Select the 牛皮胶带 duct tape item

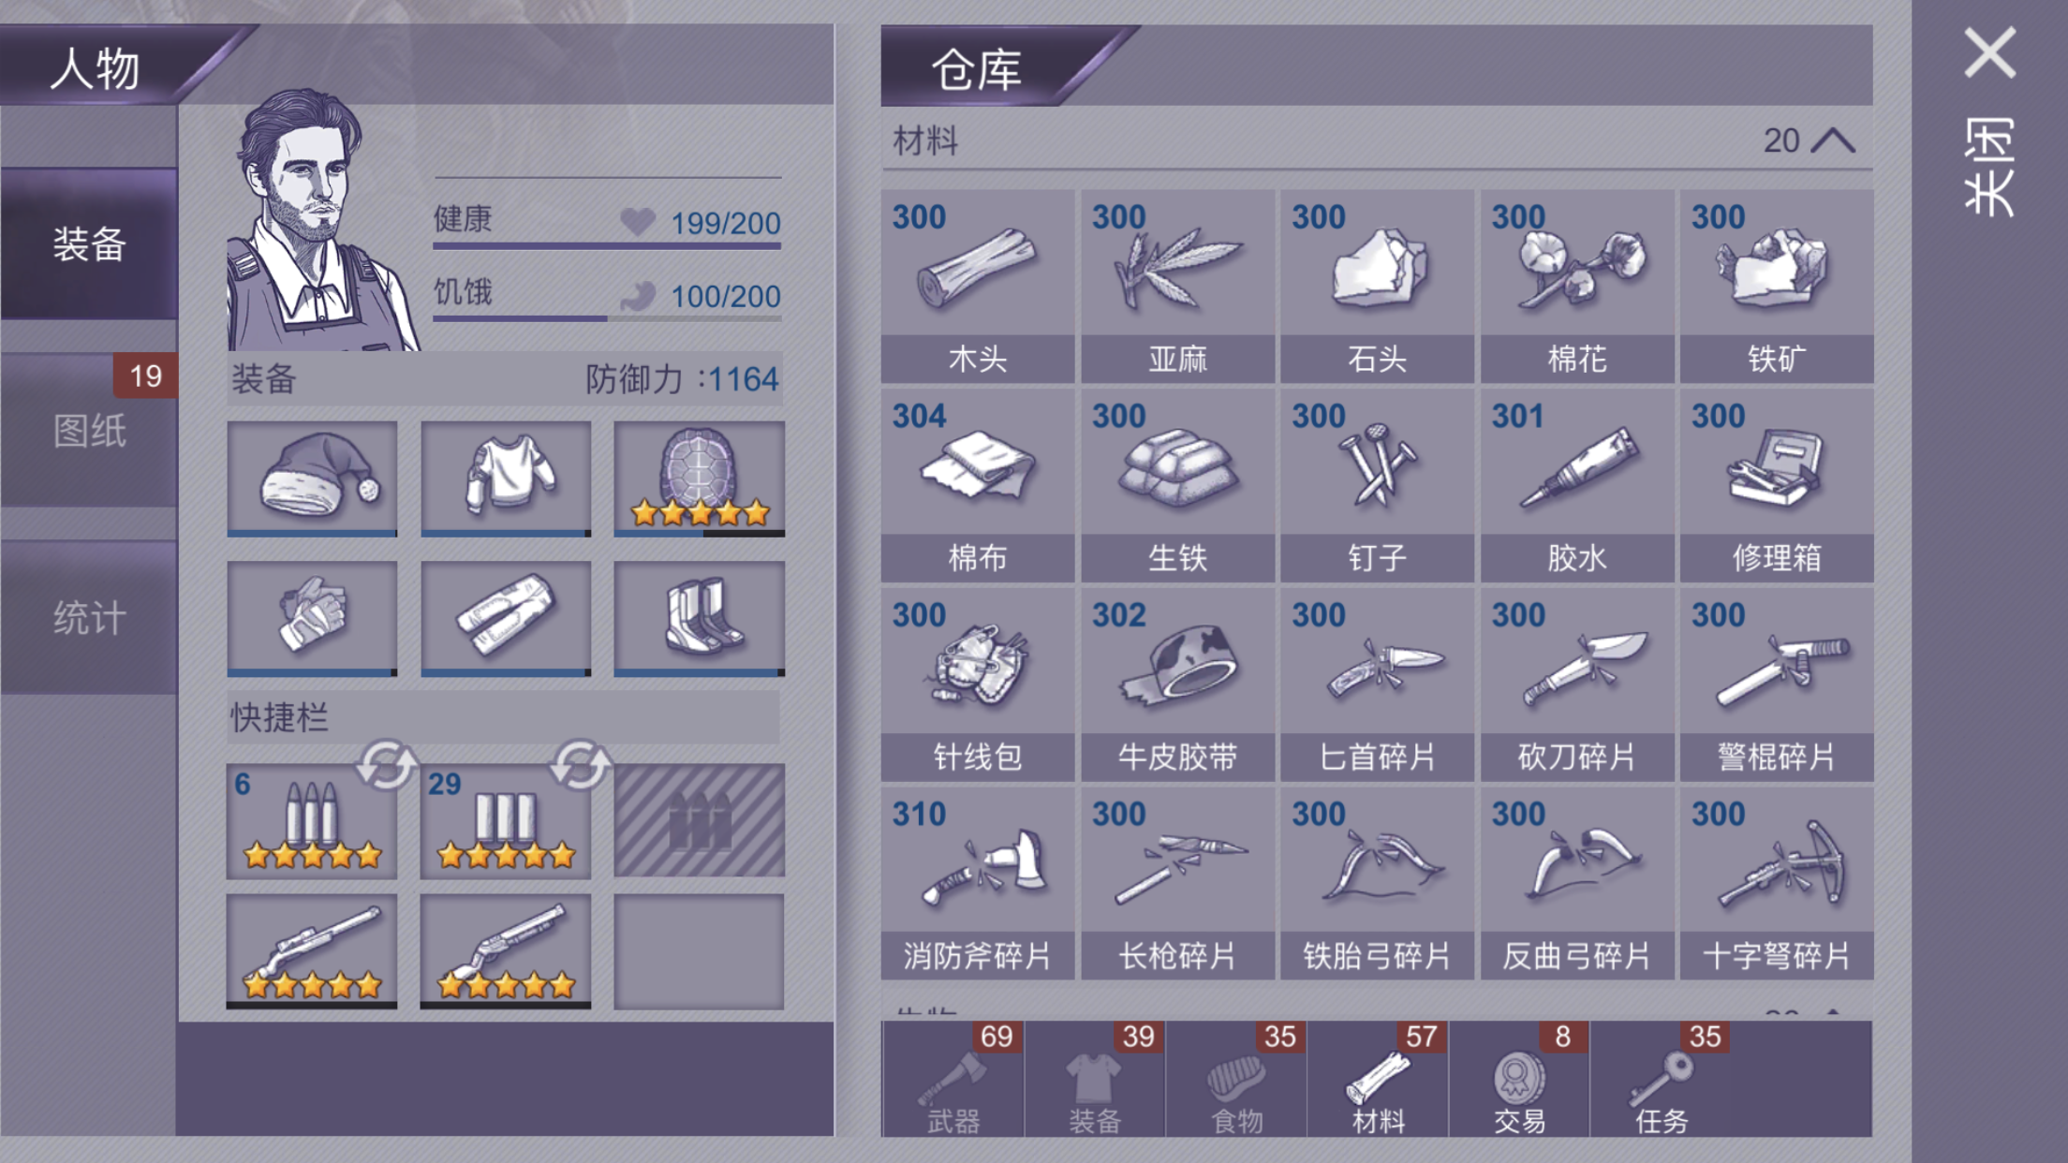1177,685
